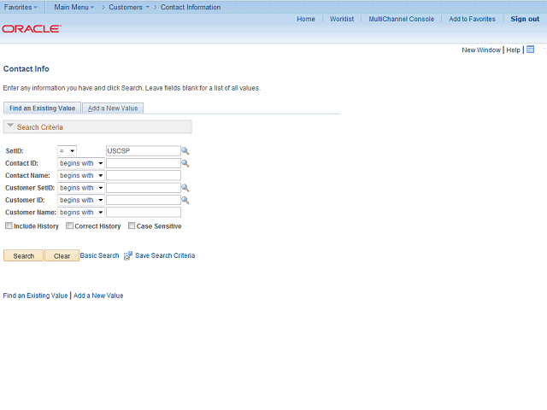Tick the Correct History checkbox

pos(69,225)
